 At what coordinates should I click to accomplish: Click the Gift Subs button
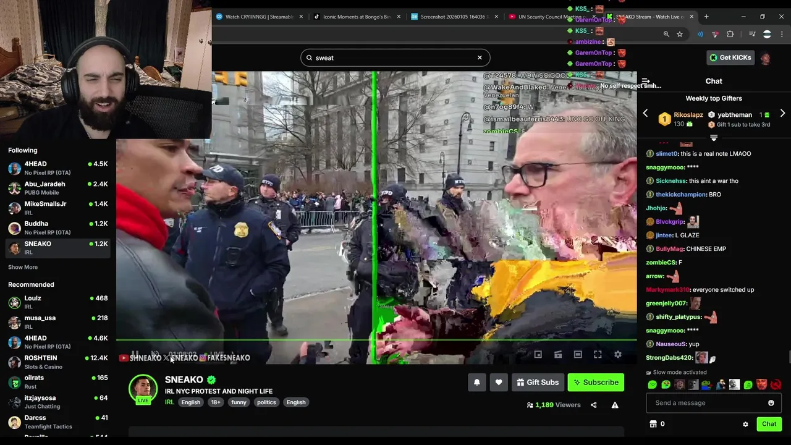coord(537,383)
